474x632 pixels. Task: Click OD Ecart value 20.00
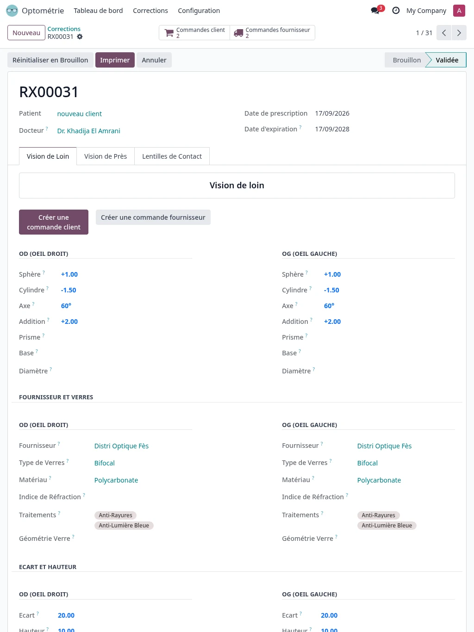66,615
